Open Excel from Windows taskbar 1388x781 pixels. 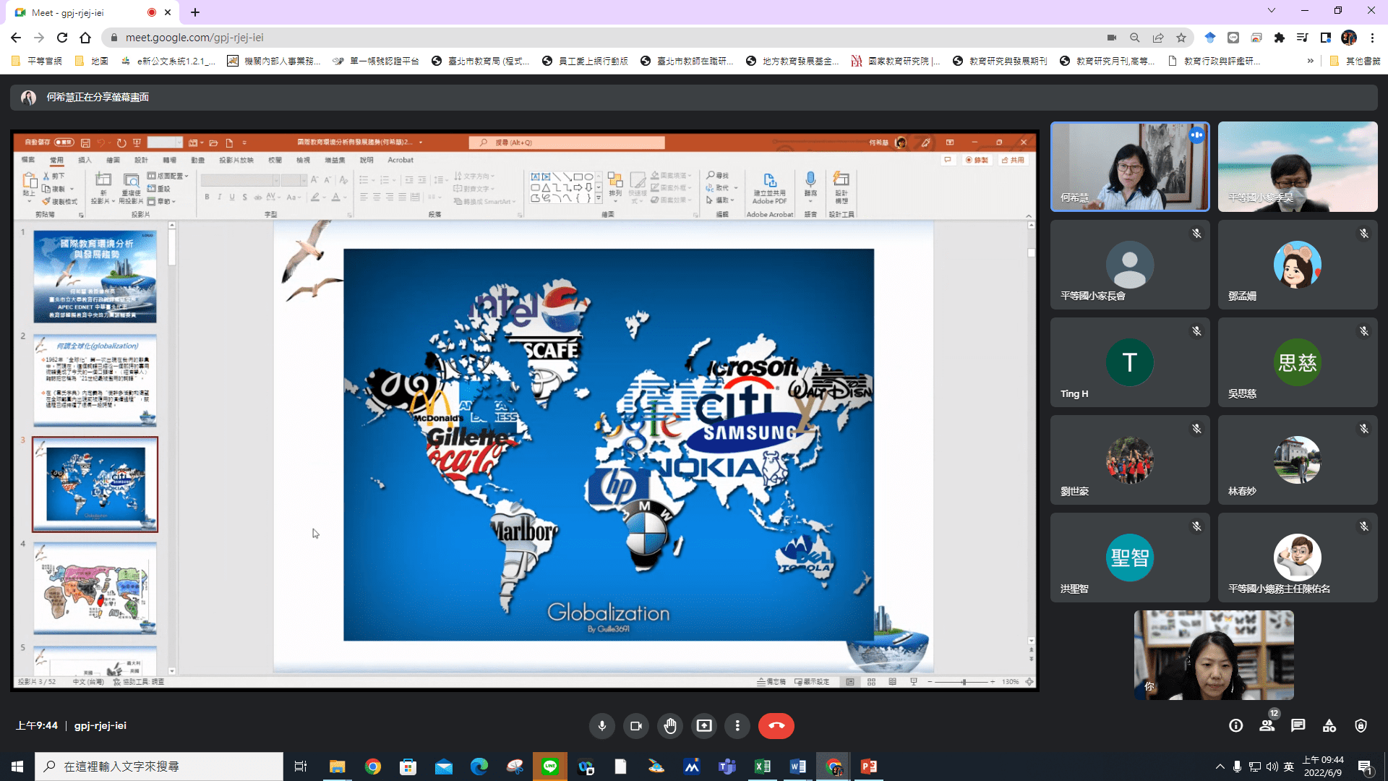(762, 767)
